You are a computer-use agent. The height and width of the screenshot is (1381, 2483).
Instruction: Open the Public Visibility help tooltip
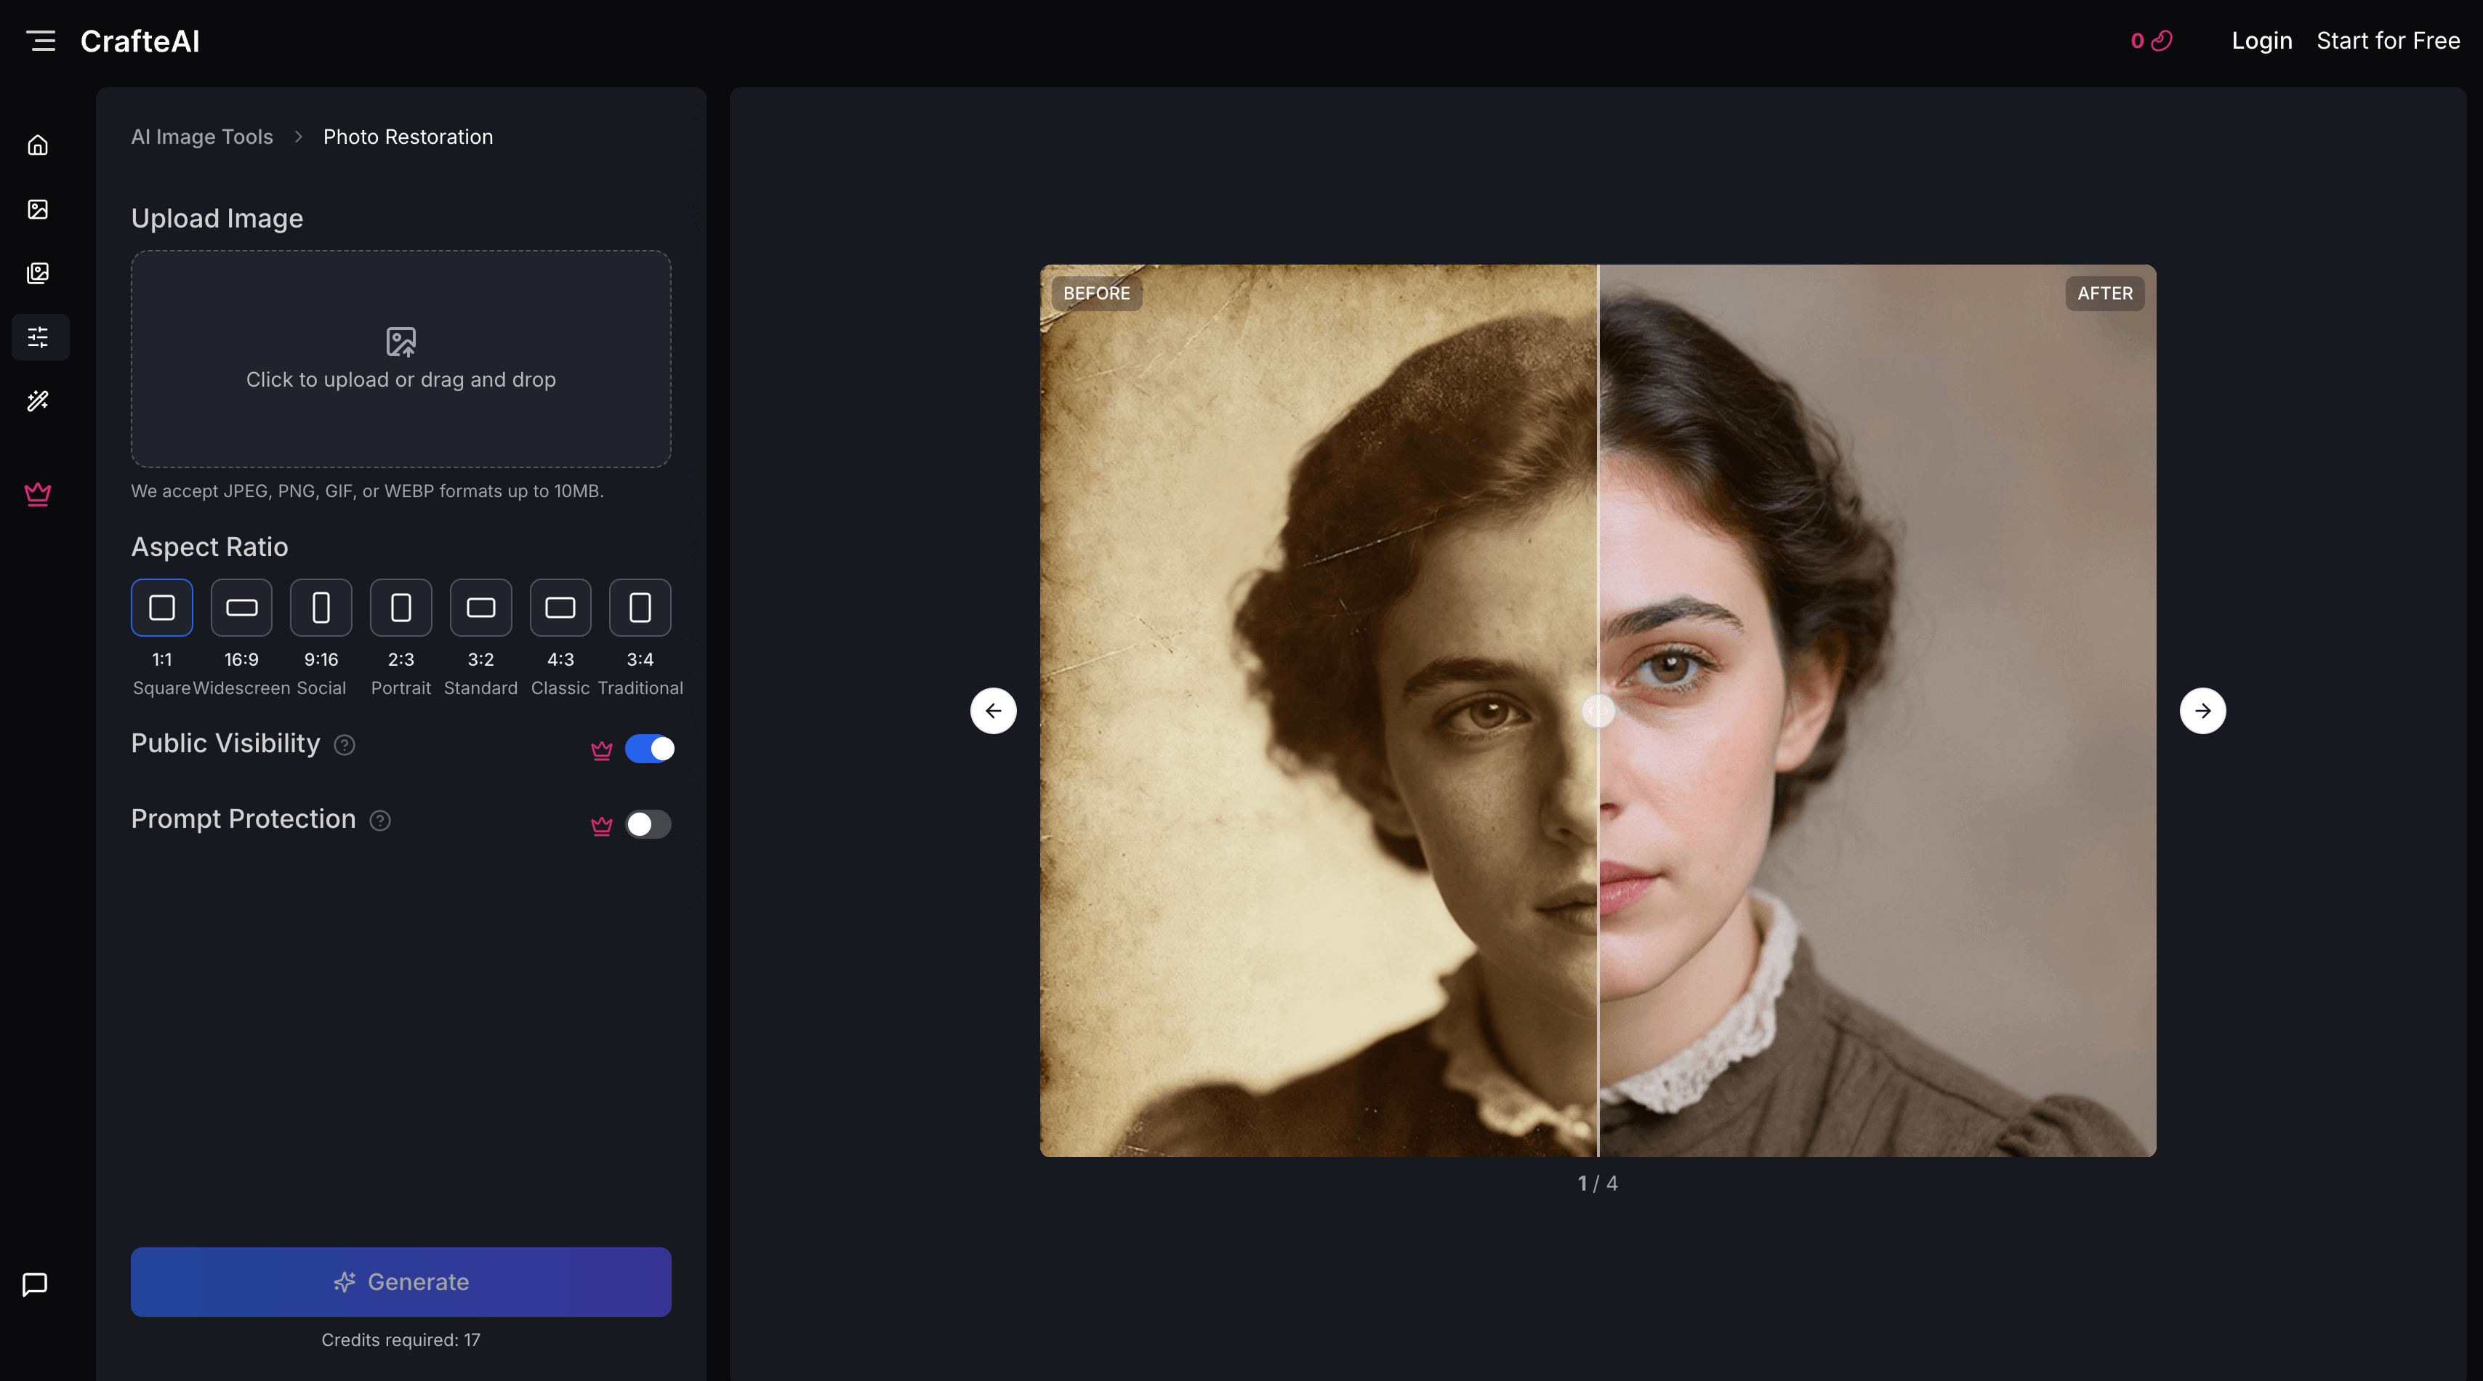click(345, 745)
